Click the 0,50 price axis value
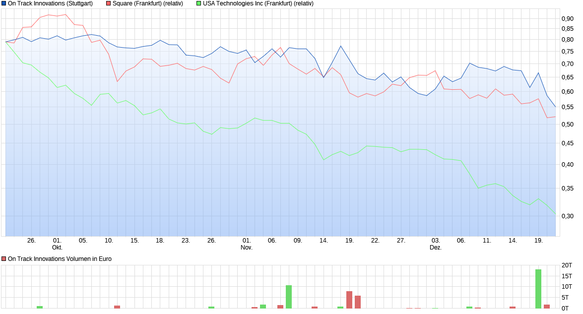This screenshot has width=583, height=314. tap(568, 124)
